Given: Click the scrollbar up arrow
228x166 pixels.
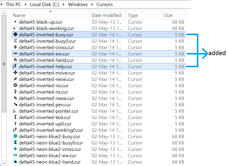Looking at the screenshot, I should [x=4, y=13].
